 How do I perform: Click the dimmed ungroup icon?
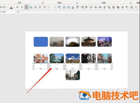point(136,7)
